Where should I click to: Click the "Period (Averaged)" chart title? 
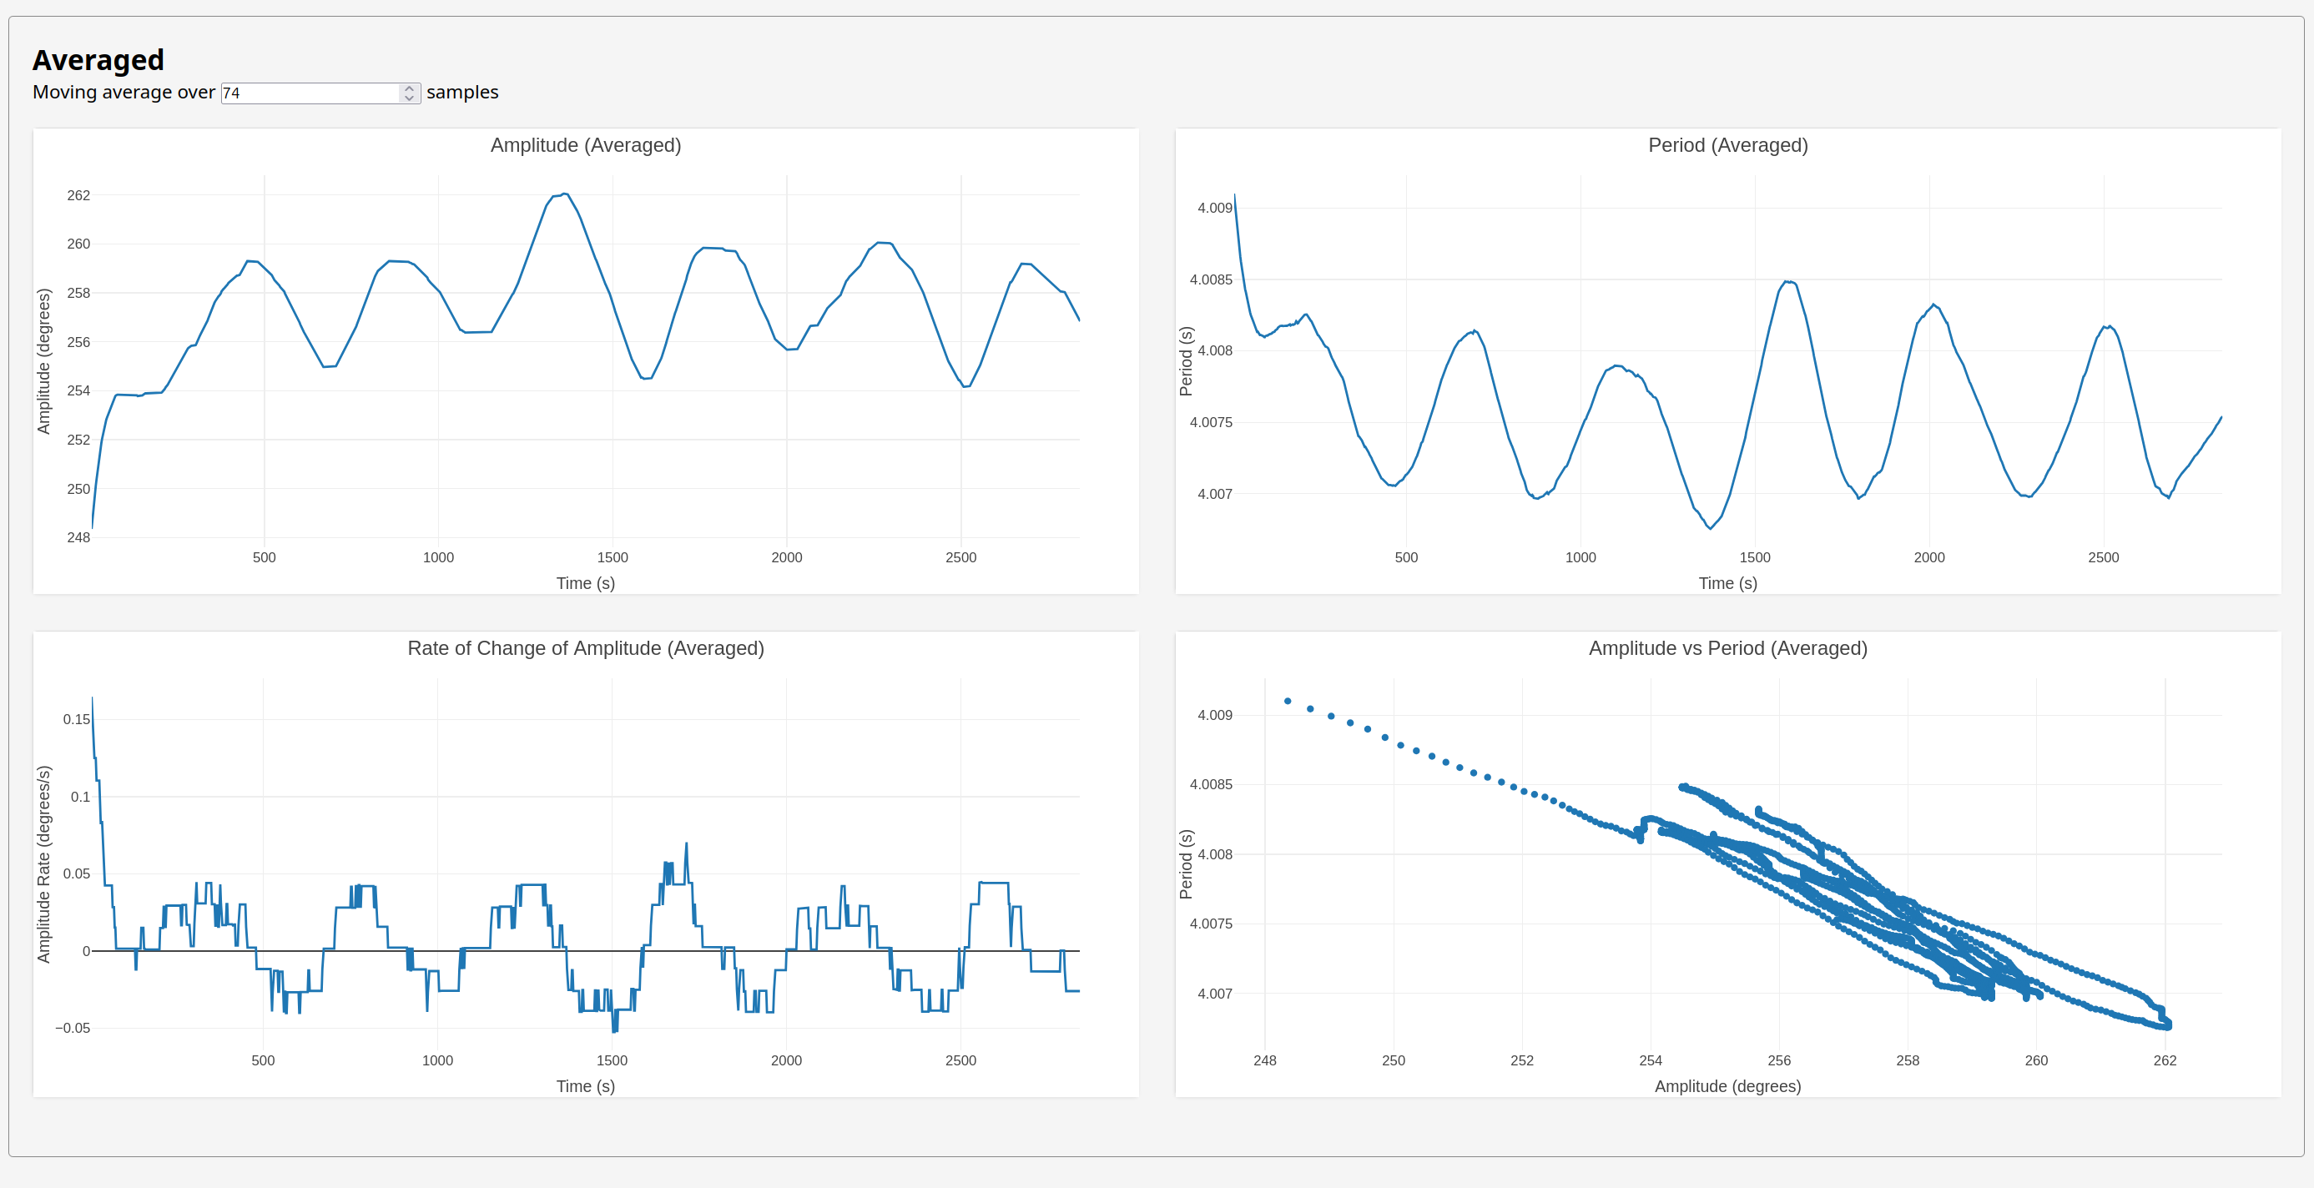click(x=1727, y=145)
